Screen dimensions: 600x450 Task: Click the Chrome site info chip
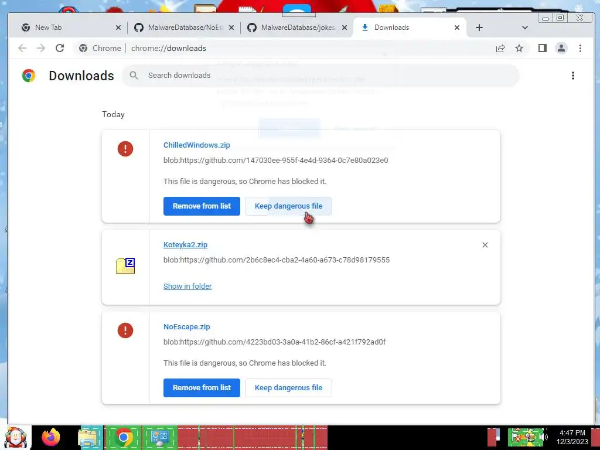(100, 48)
